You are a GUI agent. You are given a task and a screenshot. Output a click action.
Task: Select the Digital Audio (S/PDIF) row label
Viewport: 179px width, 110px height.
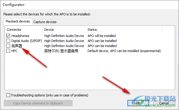point(27,41)
